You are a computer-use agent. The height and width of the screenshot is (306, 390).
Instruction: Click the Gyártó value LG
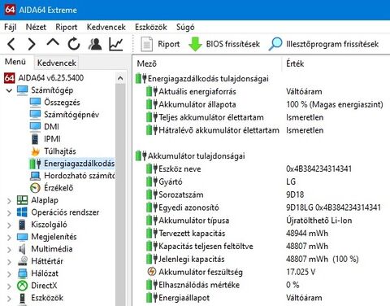click(291, 181)
